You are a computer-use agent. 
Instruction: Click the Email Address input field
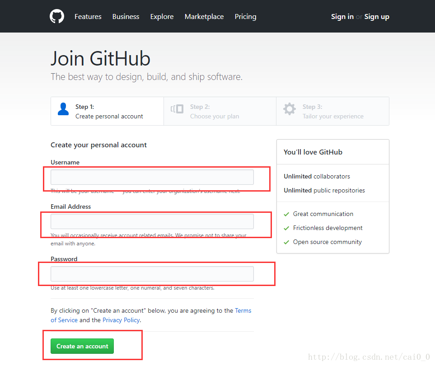152,221
